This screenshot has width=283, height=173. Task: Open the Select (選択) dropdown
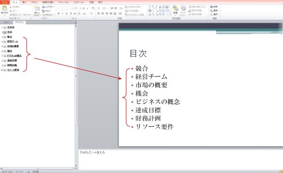215,14
